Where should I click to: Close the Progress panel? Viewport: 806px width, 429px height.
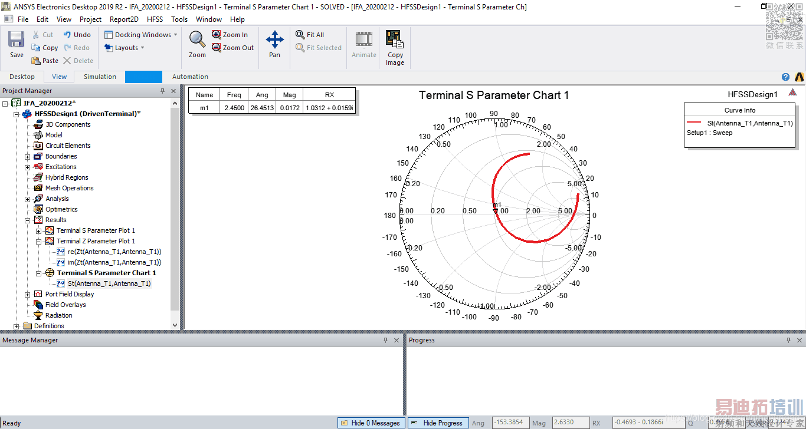tap(799, 340)
